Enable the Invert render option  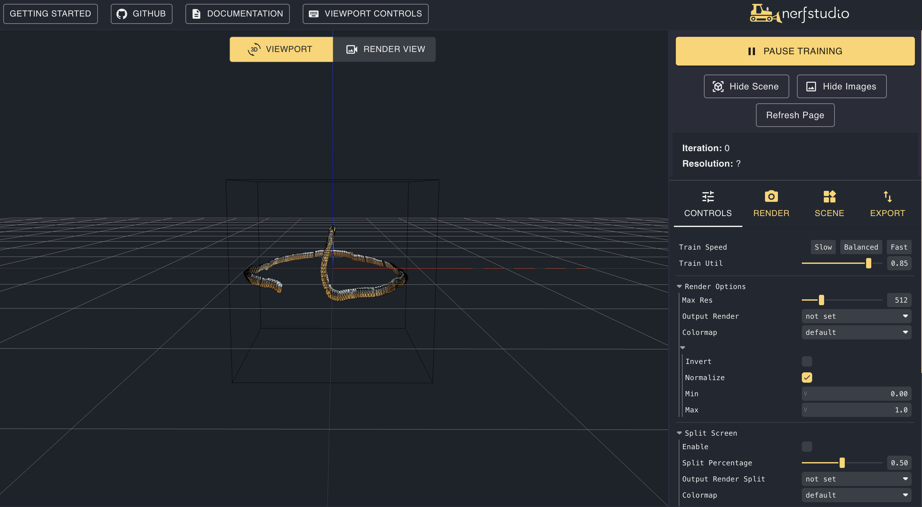(x=807, y=361)
